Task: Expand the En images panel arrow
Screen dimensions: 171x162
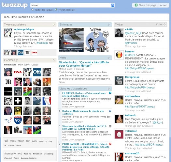Action: coord(109,24)
